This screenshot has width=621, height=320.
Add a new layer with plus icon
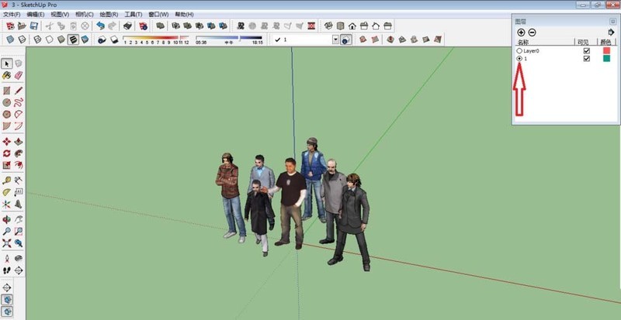(x=520, y=32)
